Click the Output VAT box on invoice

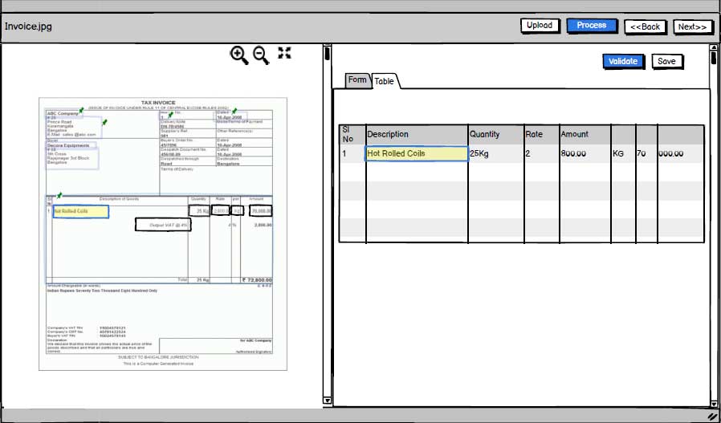click(x=163, y=226)
